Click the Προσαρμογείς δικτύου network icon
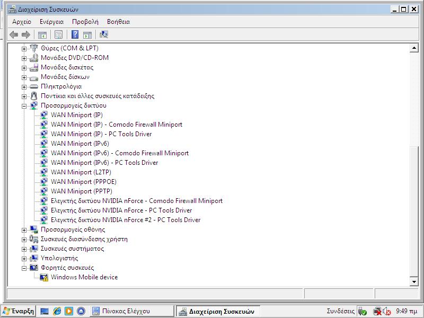The image size is (424, 318). click(34, 105)
